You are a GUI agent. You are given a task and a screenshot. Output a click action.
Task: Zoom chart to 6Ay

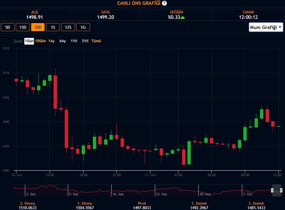point(63,41)
